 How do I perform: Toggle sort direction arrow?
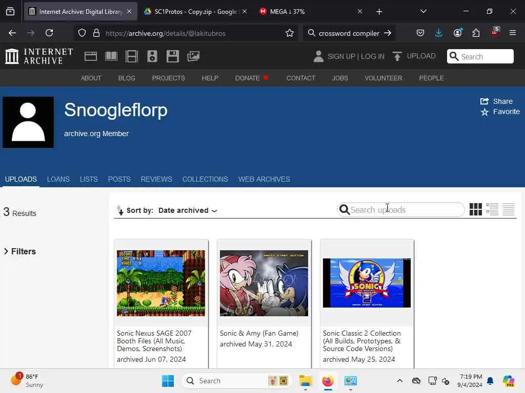pos(119,210)
